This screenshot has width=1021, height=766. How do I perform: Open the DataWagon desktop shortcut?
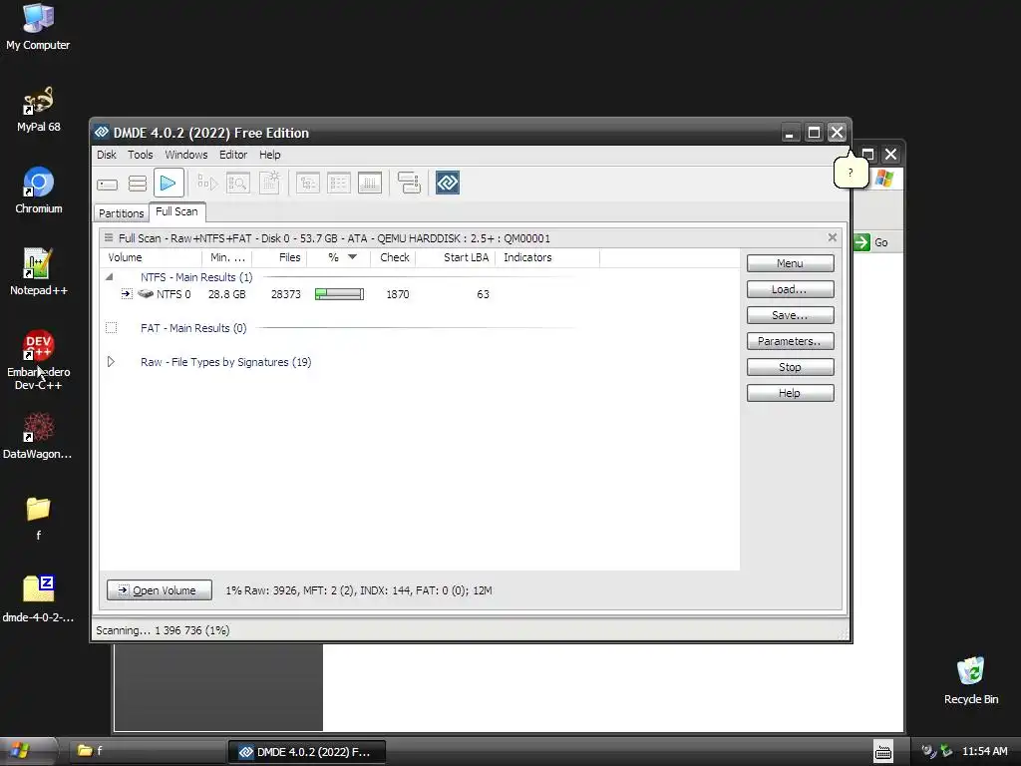38,436
